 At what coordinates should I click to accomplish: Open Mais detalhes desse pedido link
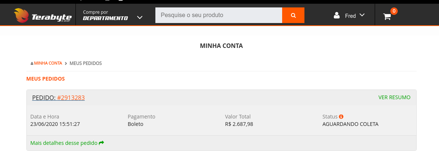(x=64, y=143)
